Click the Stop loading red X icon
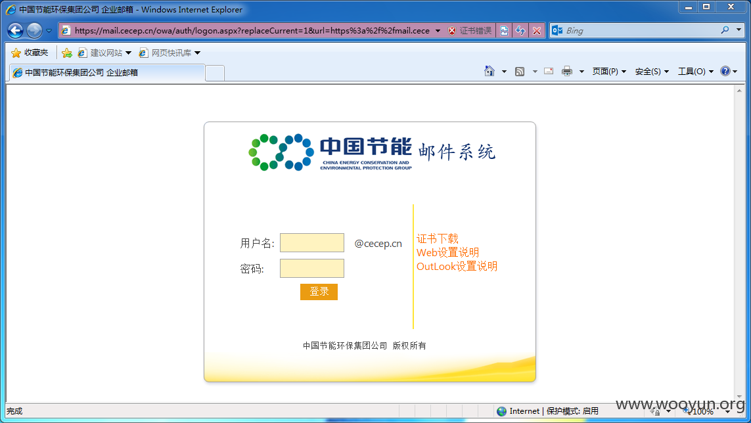Viewport: 751px width, 423px height. coord(537,31)
